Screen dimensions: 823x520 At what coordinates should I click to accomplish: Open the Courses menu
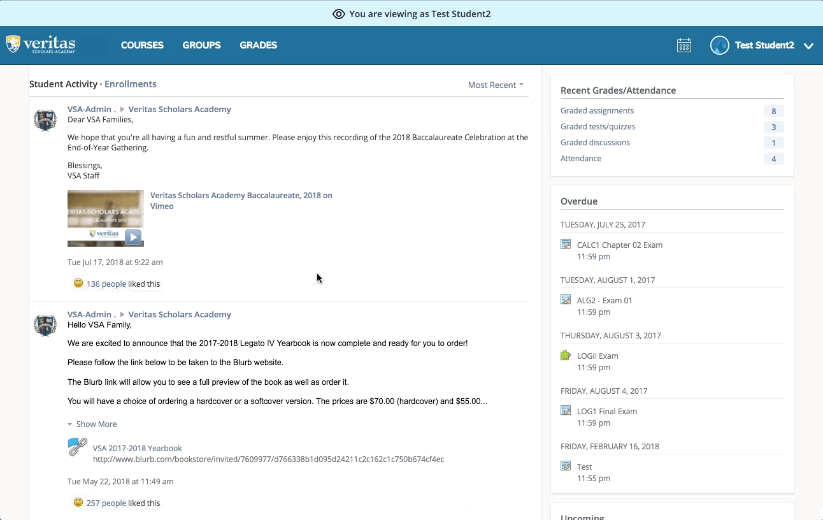(143, 45)
